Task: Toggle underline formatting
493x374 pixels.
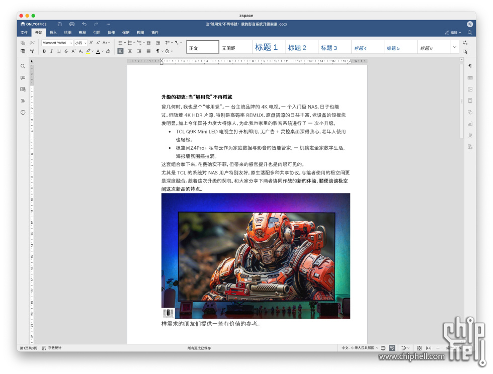Action: tap(59, 51)
